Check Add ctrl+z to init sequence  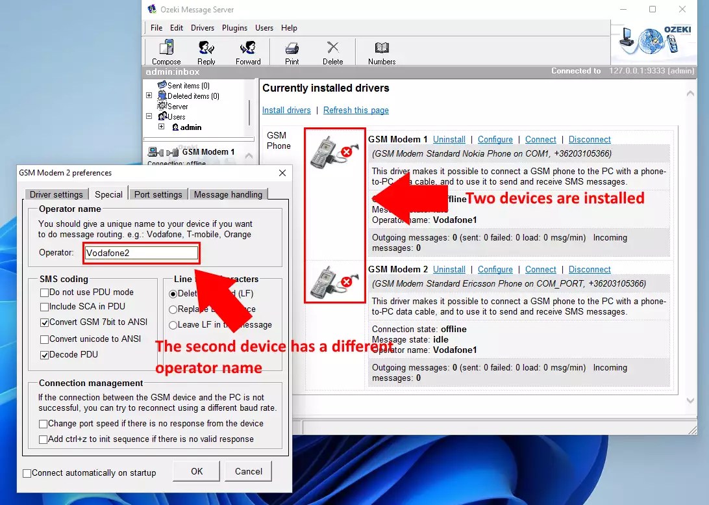[x=43, y=439]
